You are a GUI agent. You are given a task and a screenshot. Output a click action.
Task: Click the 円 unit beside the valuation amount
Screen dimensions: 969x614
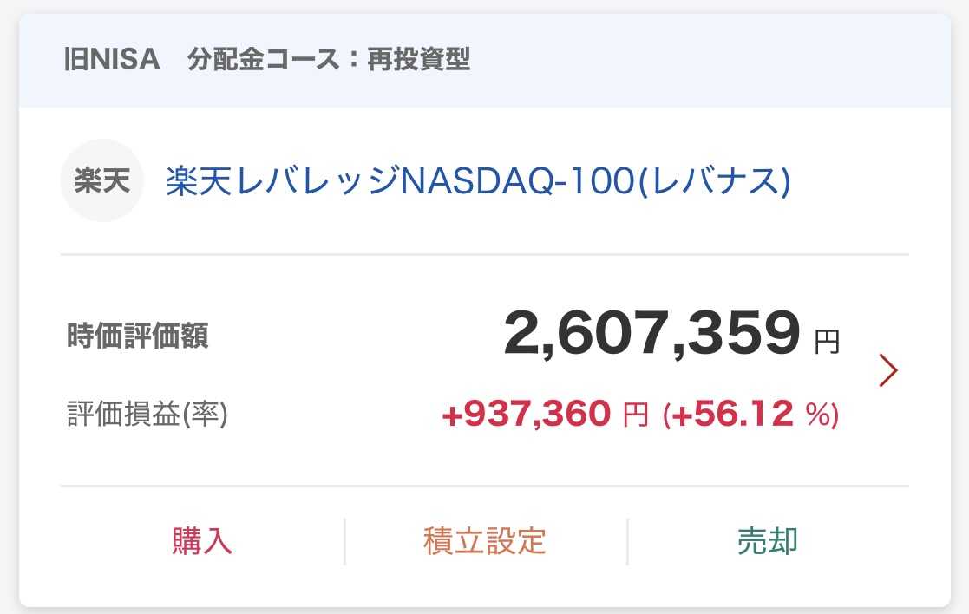point(827,343)
